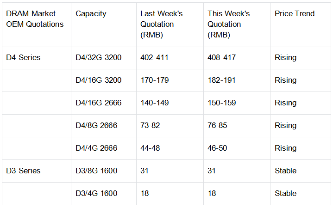The height and width of the screenshot is (208, 333).
Task: Select the 'D4 Series' row label
Action: [23, 58]
